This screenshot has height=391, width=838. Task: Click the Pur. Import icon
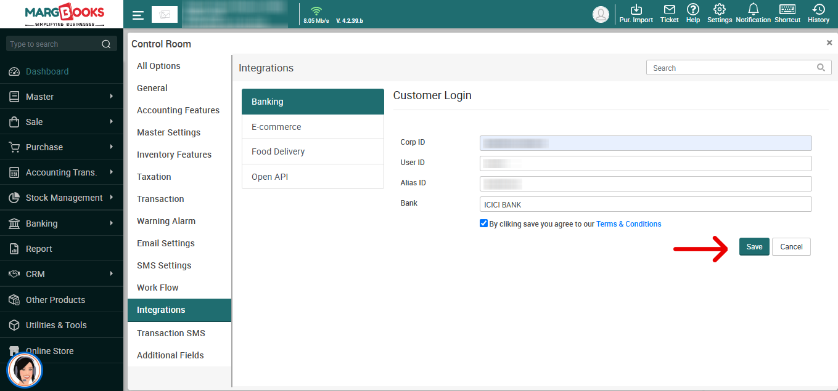(636, 9)
